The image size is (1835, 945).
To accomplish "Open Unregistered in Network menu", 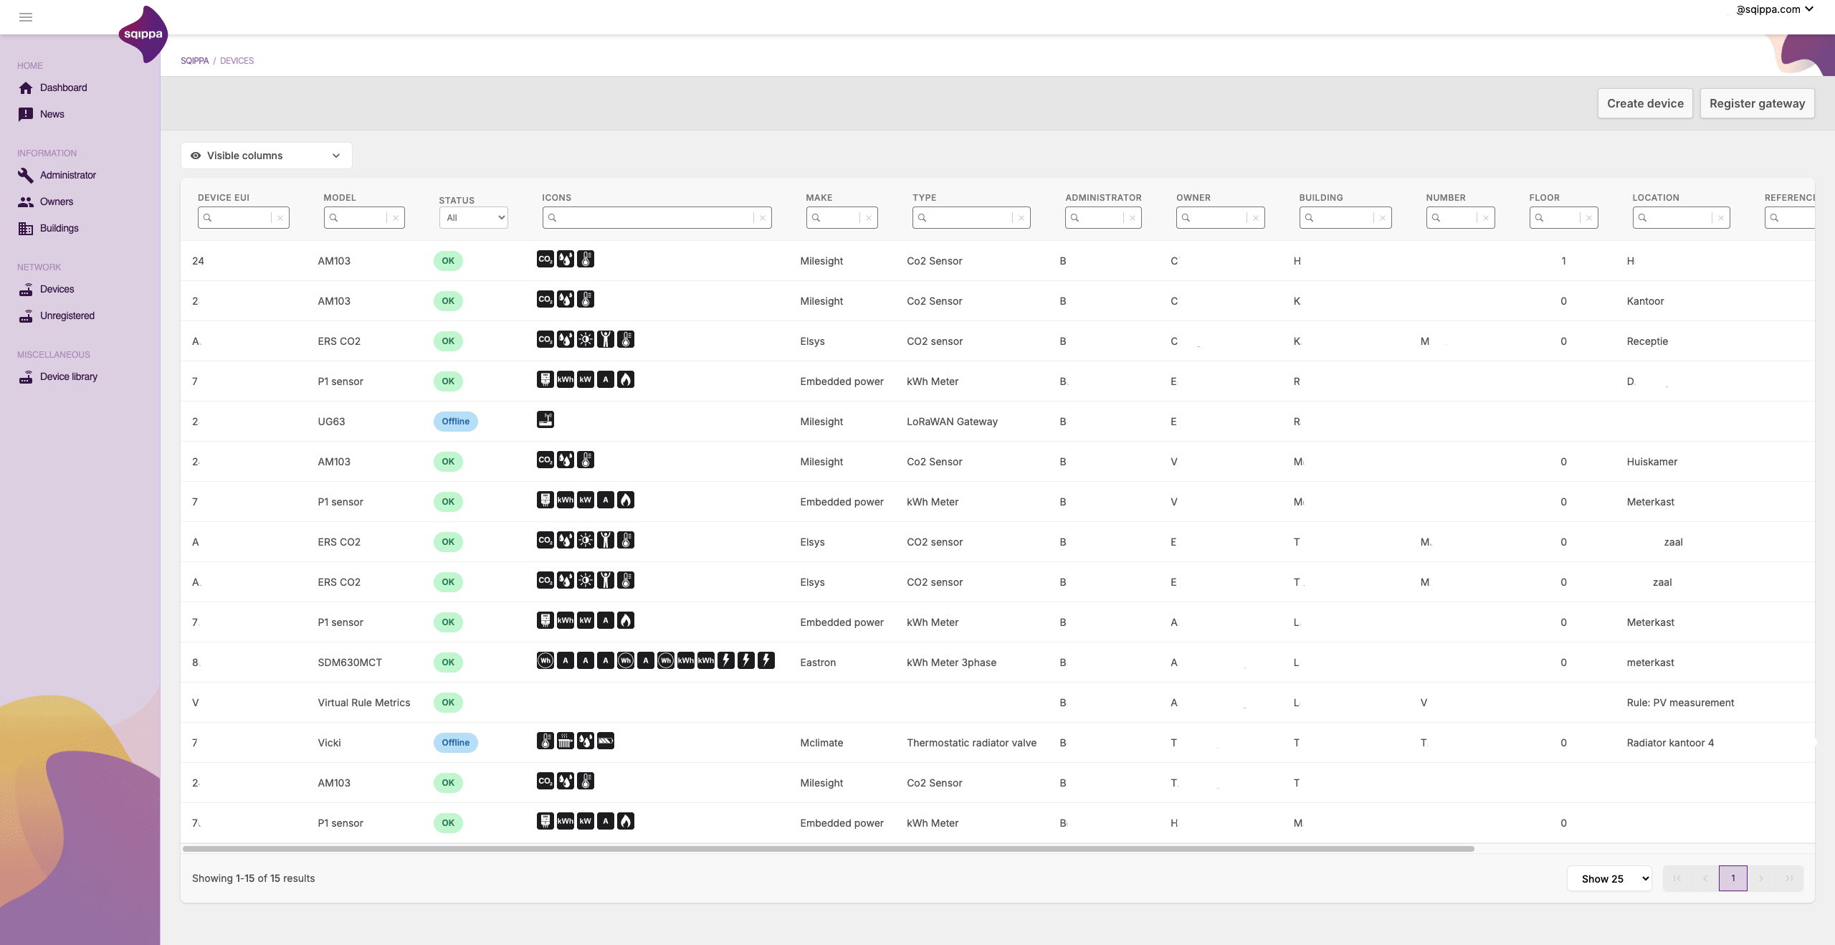I will tap(67, 315).
